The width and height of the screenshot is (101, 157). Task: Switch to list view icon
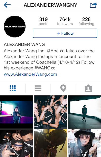pos(38,88)
